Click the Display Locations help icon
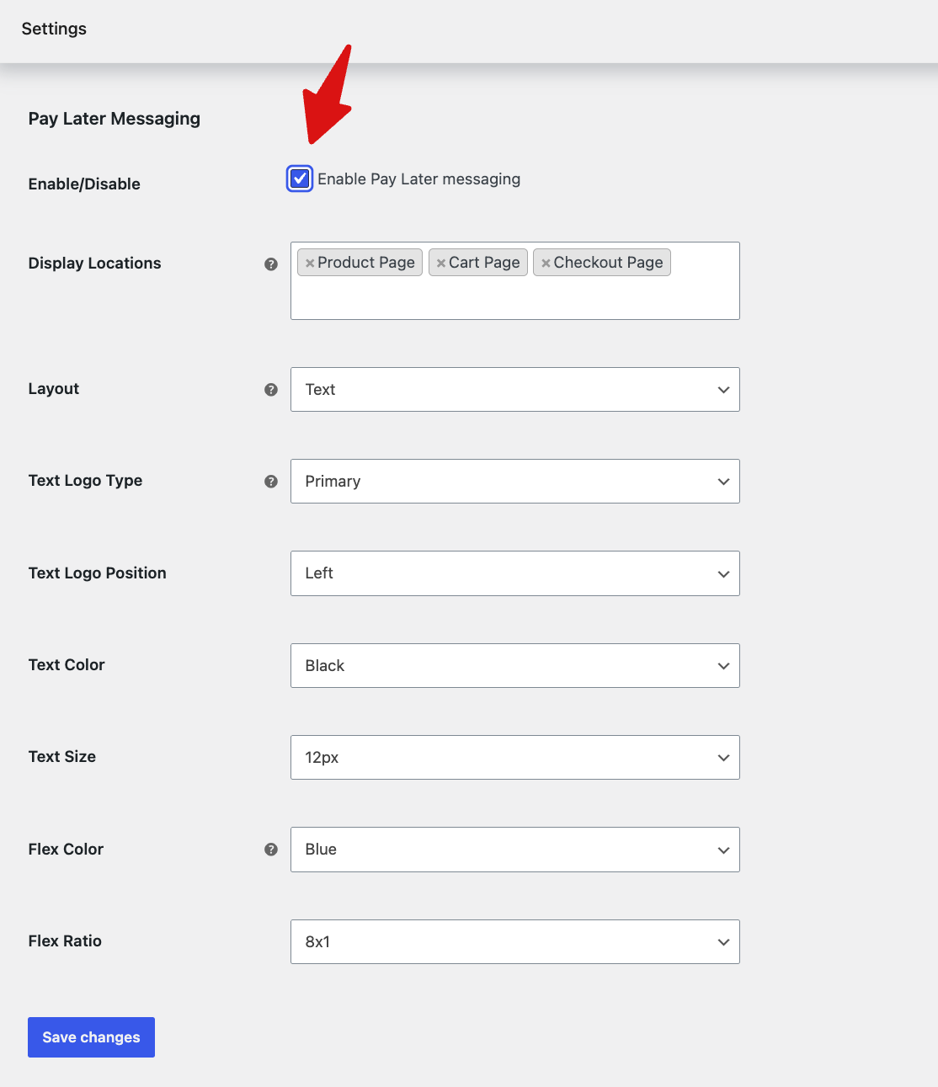The height and width of the screenshot is (1087, 938). [271, 264]
